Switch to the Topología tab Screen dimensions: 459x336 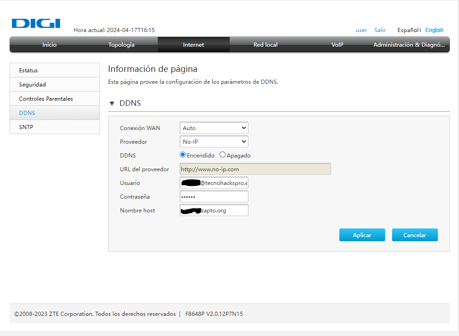click(x=122, y=45)
